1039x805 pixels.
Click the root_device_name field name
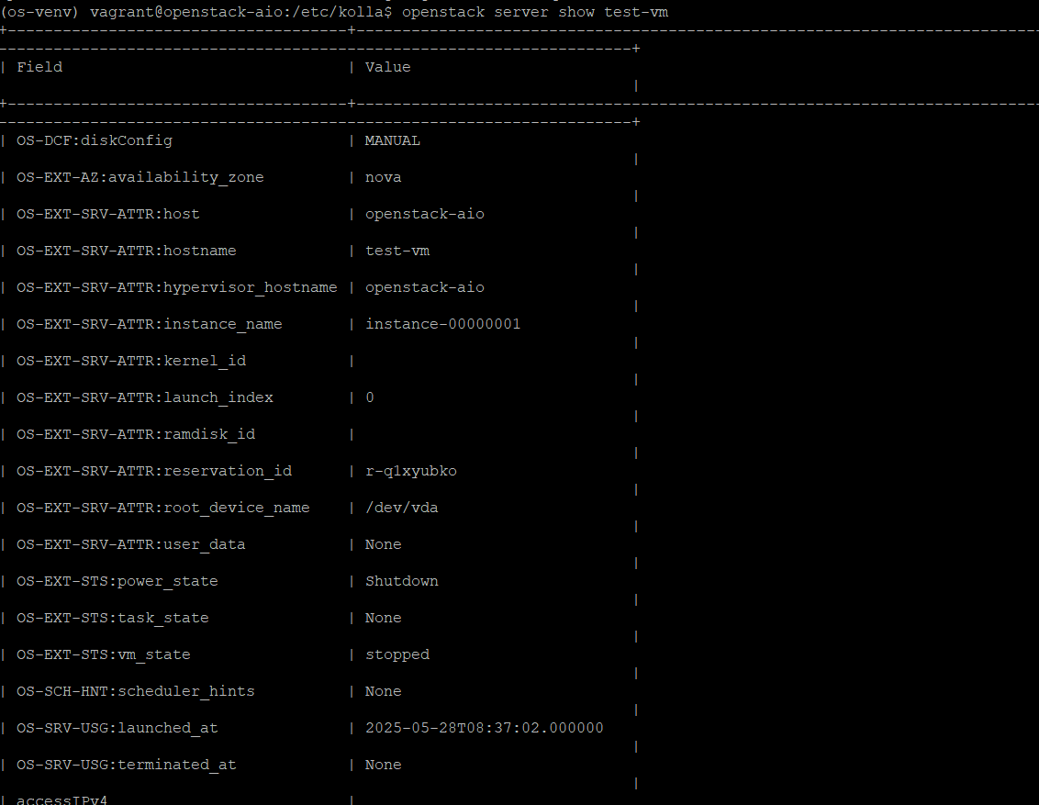(x=163, y=508)
